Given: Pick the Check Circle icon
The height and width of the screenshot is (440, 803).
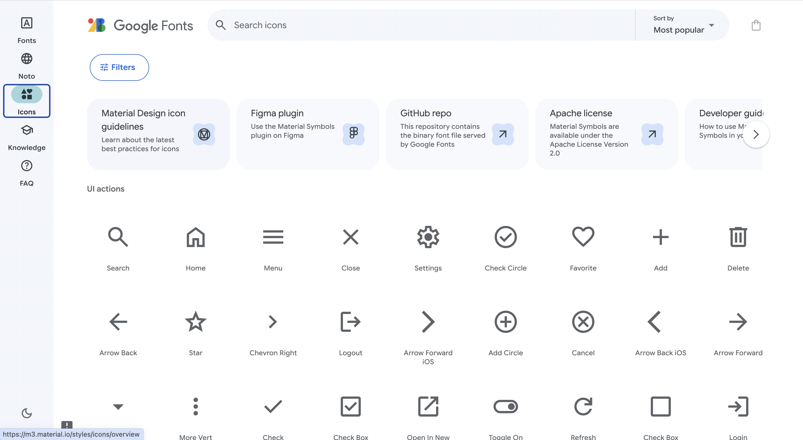Looking at the screenshot, I should (505, 237).
